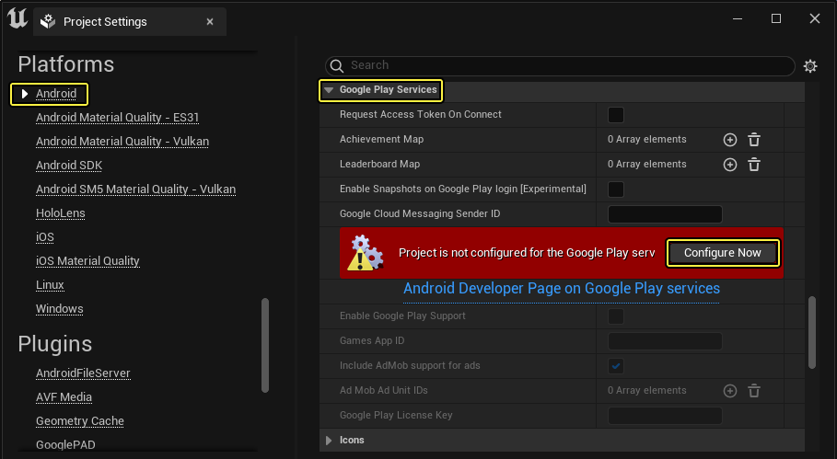
Task: Click Leaderboard Map '0 Array elements' value
Action: pyautogui.click(x=647, y=165)
